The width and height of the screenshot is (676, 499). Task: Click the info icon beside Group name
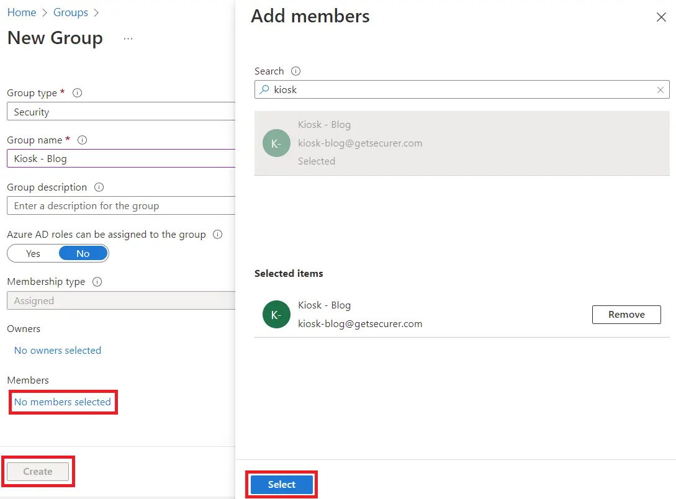(x=82, y=140)
